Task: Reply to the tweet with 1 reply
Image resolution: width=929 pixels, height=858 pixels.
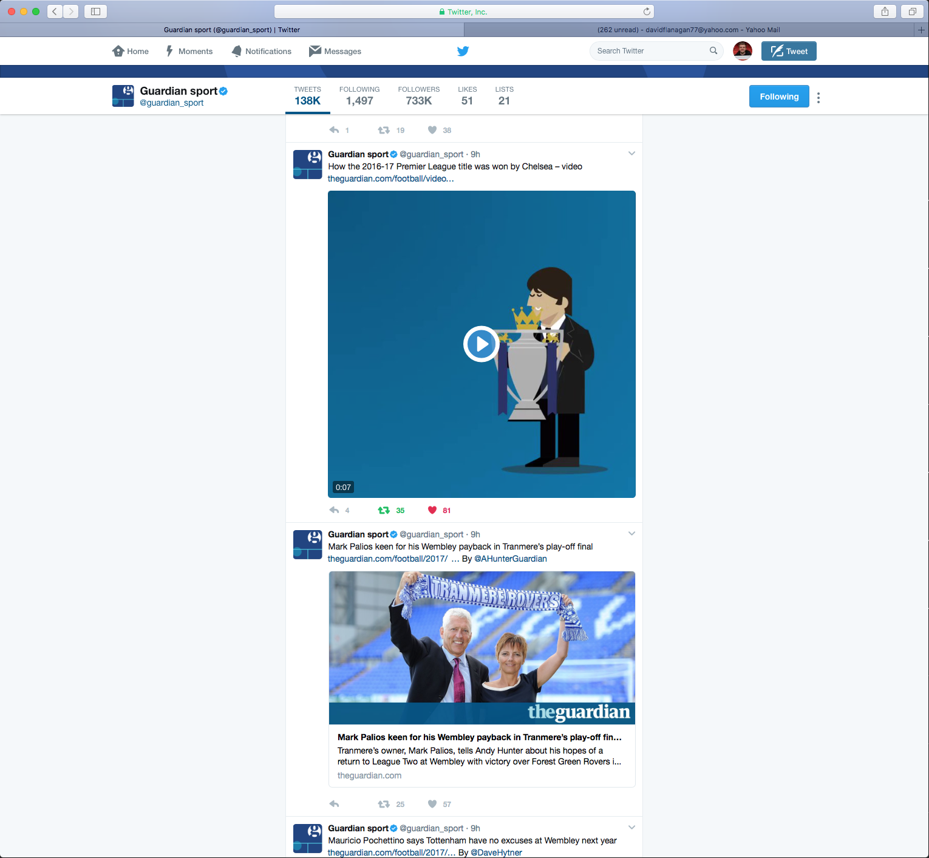Action: tap(334, 130)
